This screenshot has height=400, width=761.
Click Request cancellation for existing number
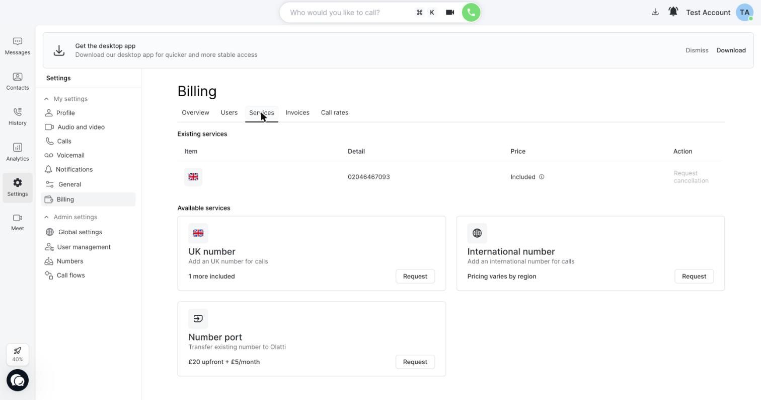pos(691,177)
